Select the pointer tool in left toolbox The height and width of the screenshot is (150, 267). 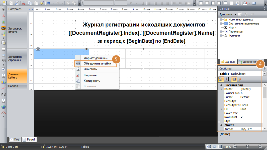(x=4, y=10)
